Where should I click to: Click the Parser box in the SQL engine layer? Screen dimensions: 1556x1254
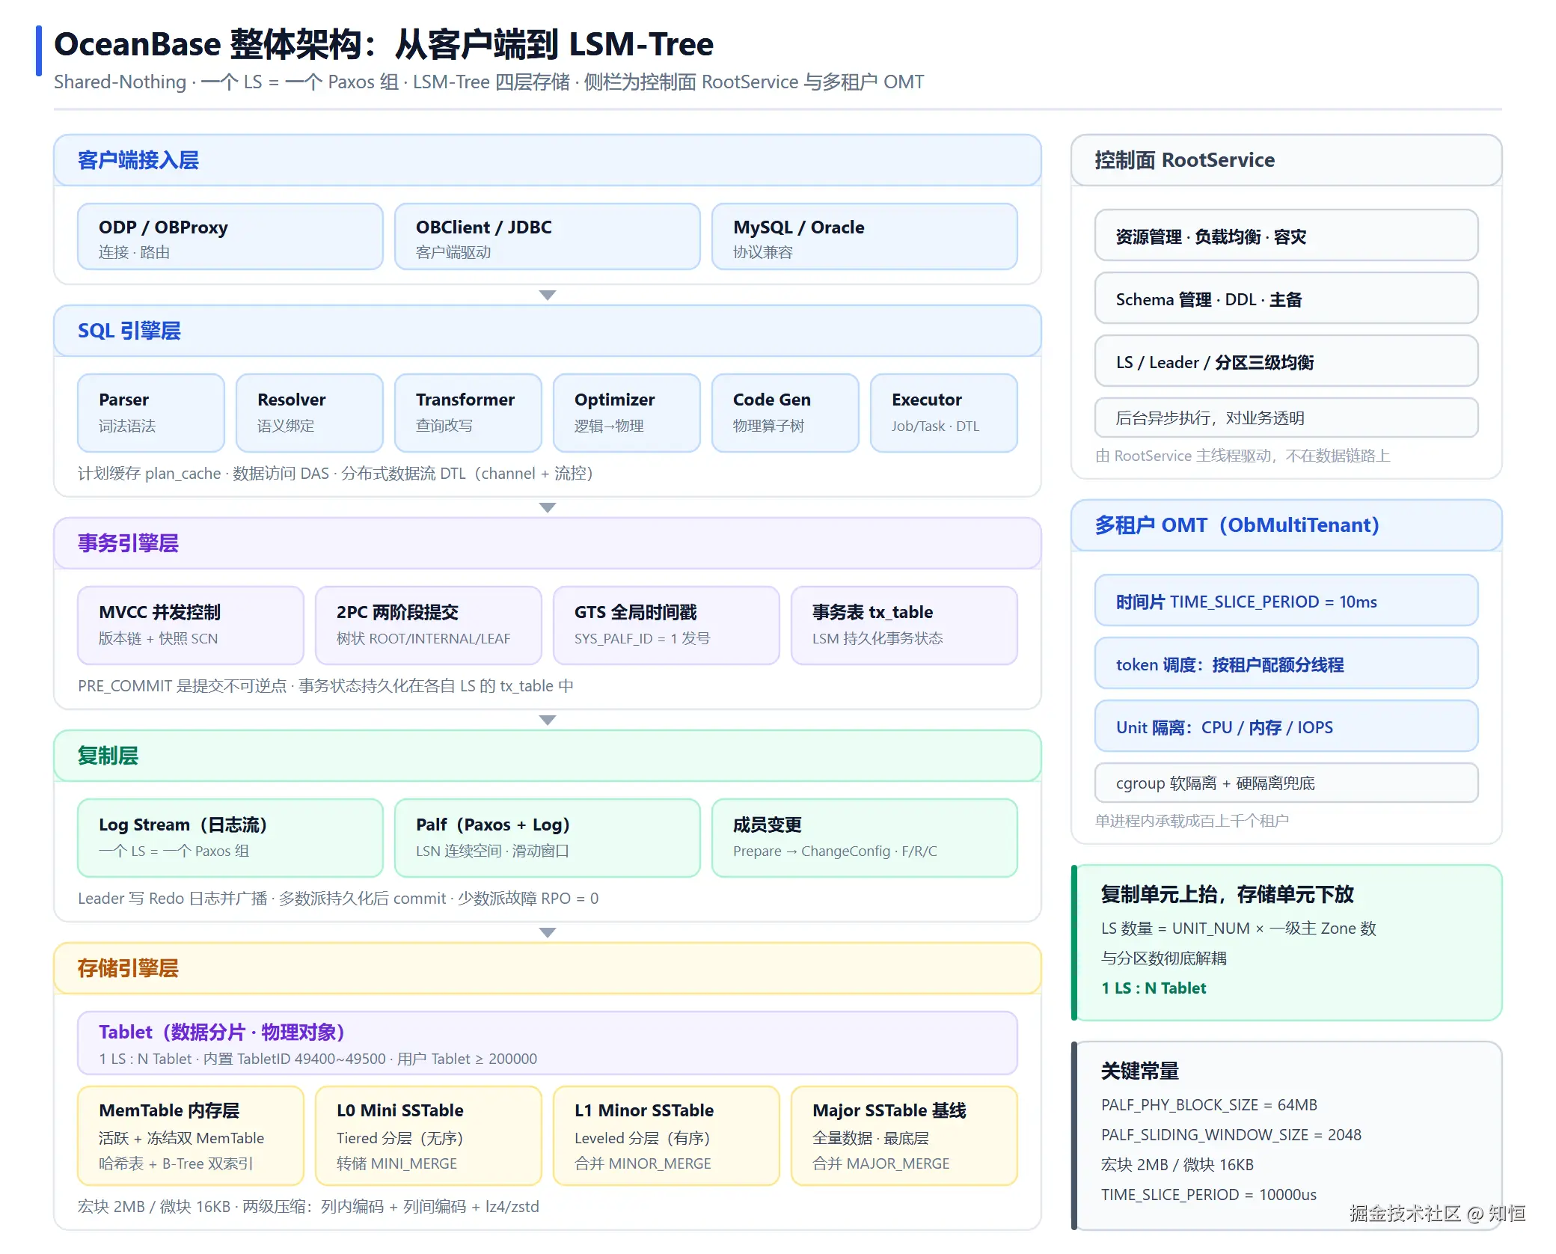[151, 413]
